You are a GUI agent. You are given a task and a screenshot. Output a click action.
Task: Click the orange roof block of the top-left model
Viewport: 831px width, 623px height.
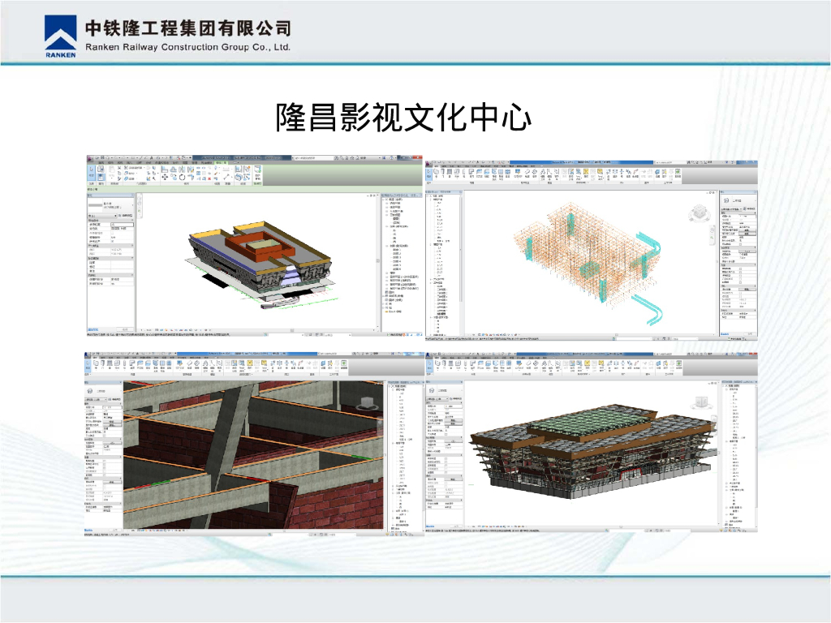(x=260, y=247)
